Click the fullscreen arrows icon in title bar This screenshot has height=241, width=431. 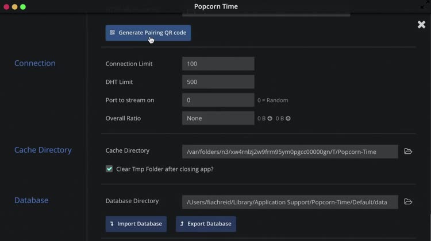[425, 4]
